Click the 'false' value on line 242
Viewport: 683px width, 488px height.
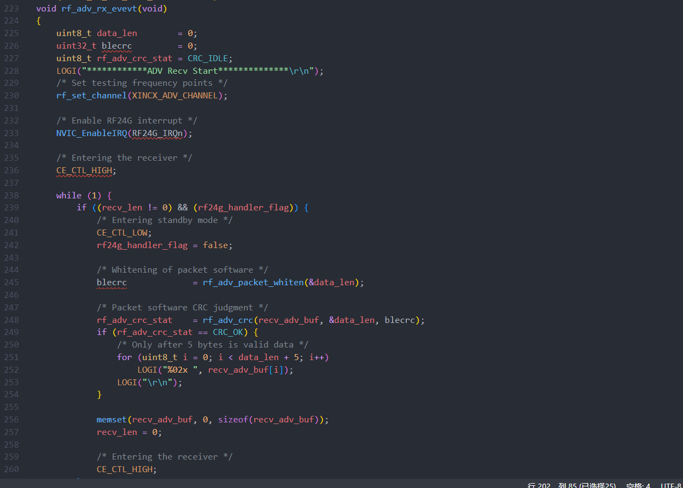[x=215, y=245]
